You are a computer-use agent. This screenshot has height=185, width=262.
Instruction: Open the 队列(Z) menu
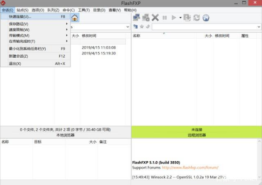[x=53, y=10]
